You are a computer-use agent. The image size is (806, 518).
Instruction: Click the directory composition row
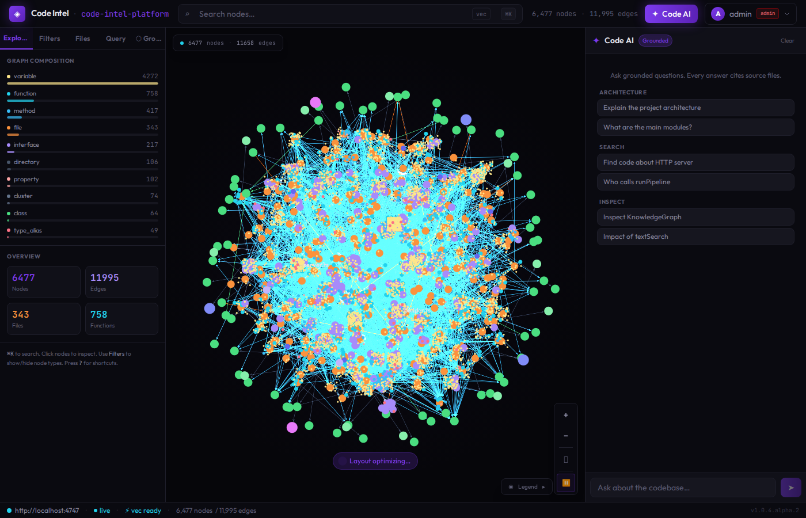[82, 163]
